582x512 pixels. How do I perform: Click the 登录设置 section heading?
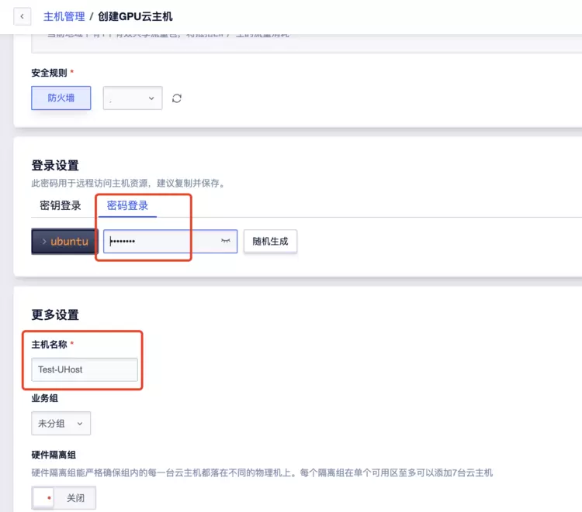pos(55,166)
